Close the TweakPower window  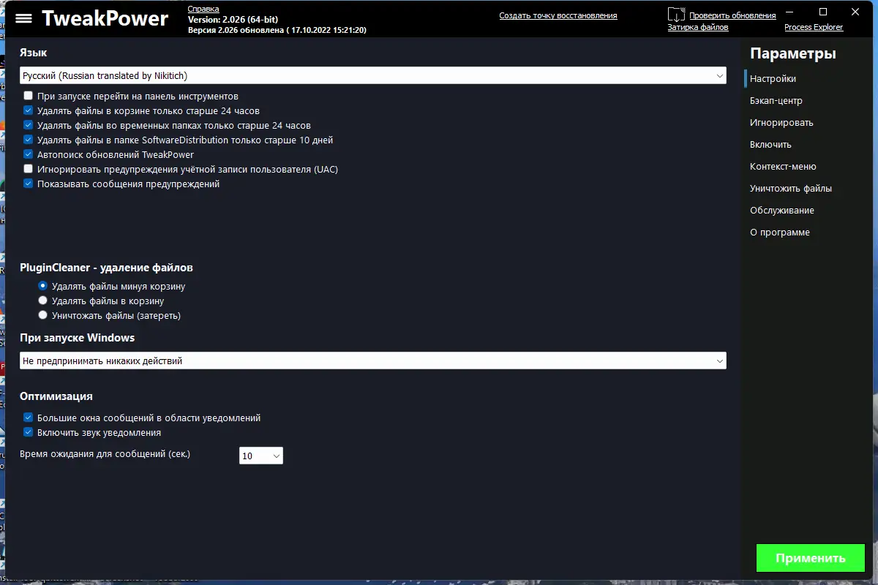coord(857,12)
